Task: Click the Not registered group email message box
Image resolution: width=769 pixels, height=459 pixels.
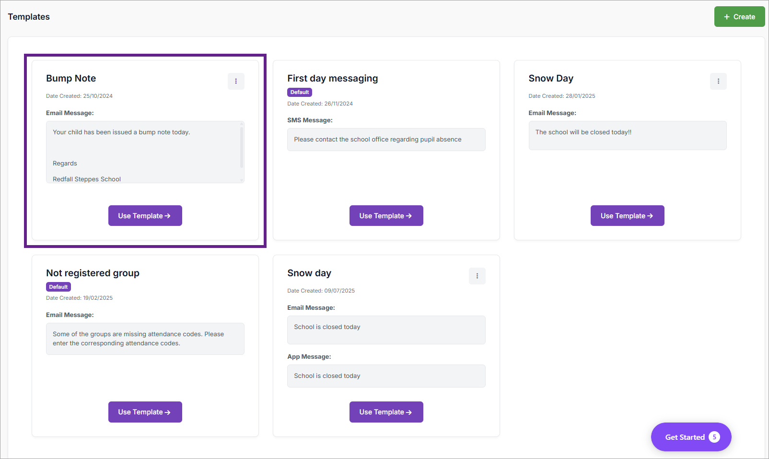Action: 145,339
